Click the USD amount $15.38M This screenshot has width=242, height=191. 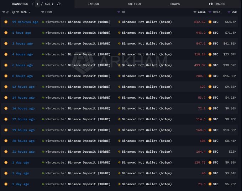(x=230, y=76)
